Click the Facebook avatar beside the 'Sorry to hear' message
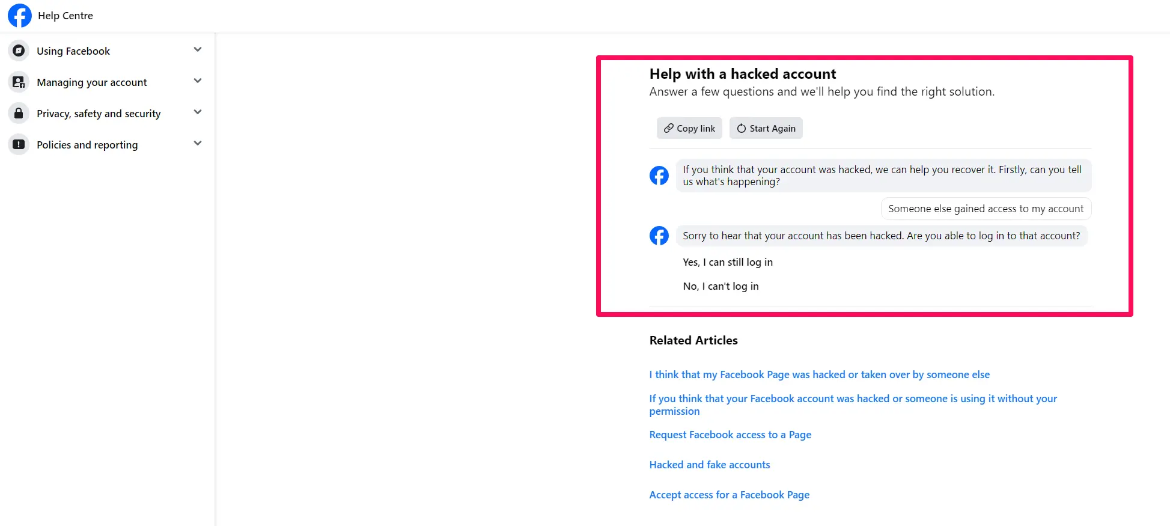The height and width of the screenshot is (526, 1170). pyautogui.click(x=659, y=236)
